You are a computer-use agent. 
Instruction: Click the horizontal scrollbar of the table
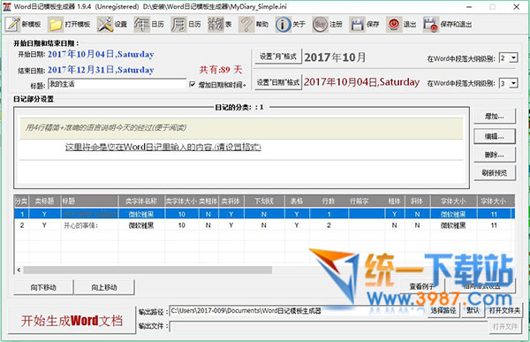point(148,270)
